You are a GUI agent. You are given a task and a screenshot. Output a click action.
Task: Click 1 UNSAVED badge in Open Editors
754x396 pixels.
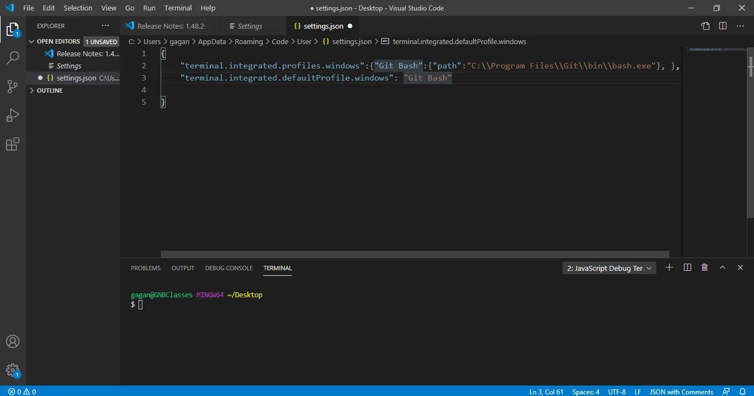(101, 41)
